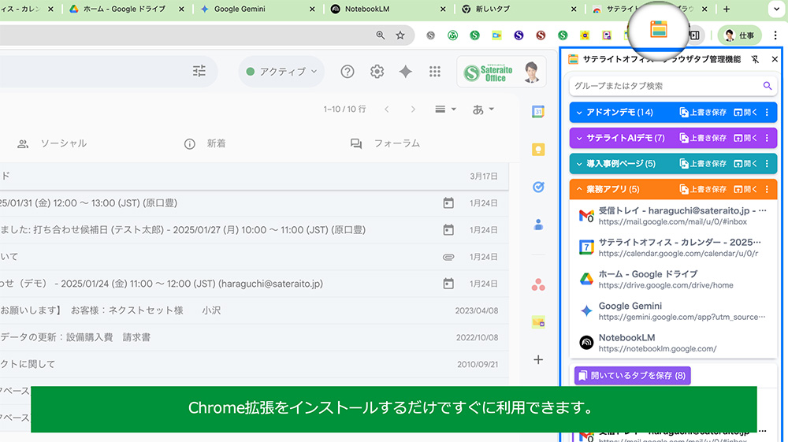Close the tab manager side panel
The height and width of the screenshot is (442, 788).
[775, 59]
